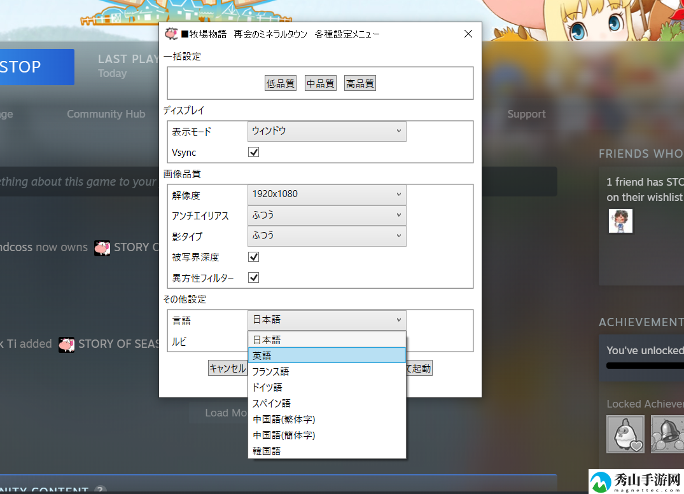The width and height of the screenshot is (684, 494).
Task: Pick フランス語 from the language list
Action: click(x=327, y=371)
